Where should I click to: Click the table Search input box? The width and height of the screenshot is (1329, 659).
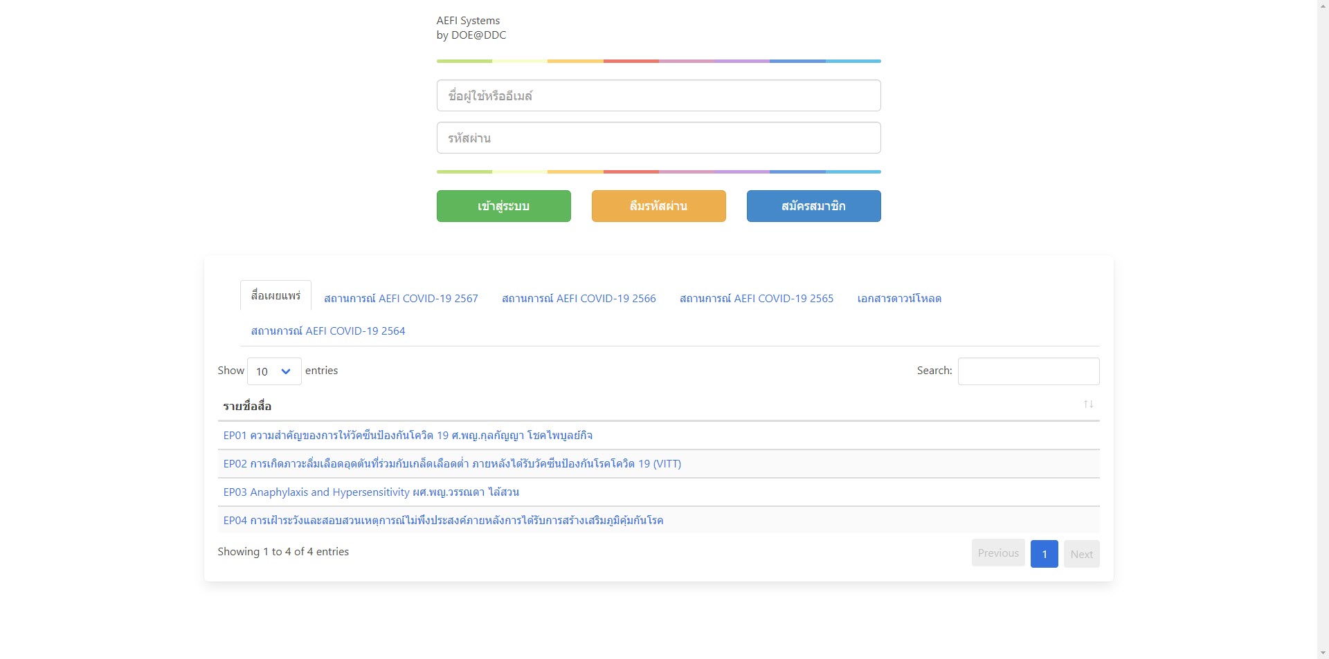(x=1028, y=371)
